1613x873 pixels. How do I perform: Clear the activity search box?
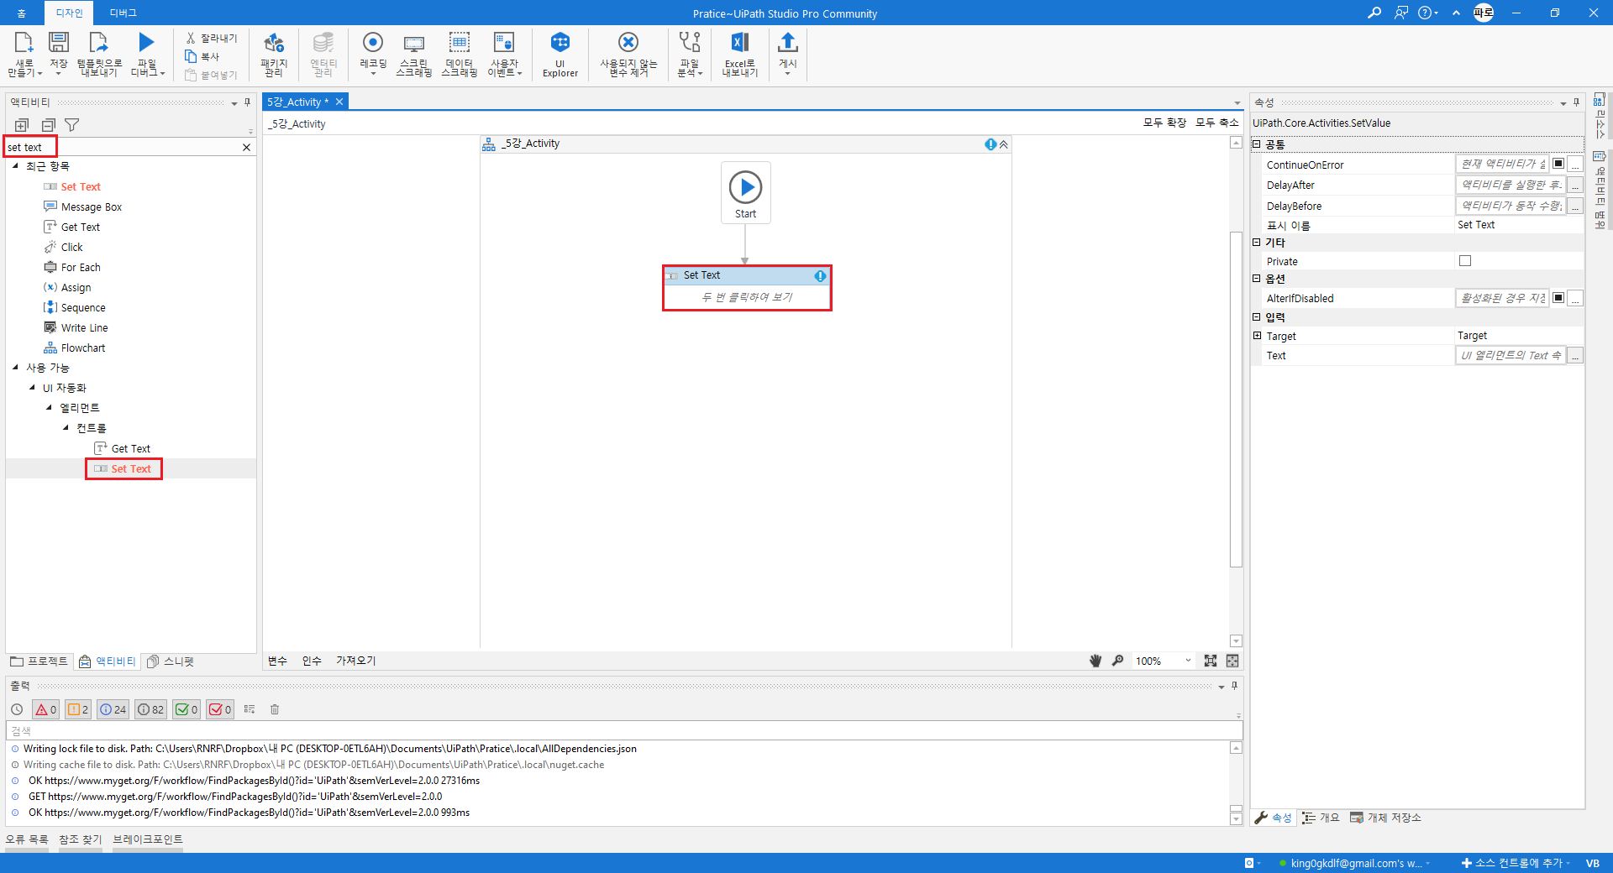click(246, 147)
